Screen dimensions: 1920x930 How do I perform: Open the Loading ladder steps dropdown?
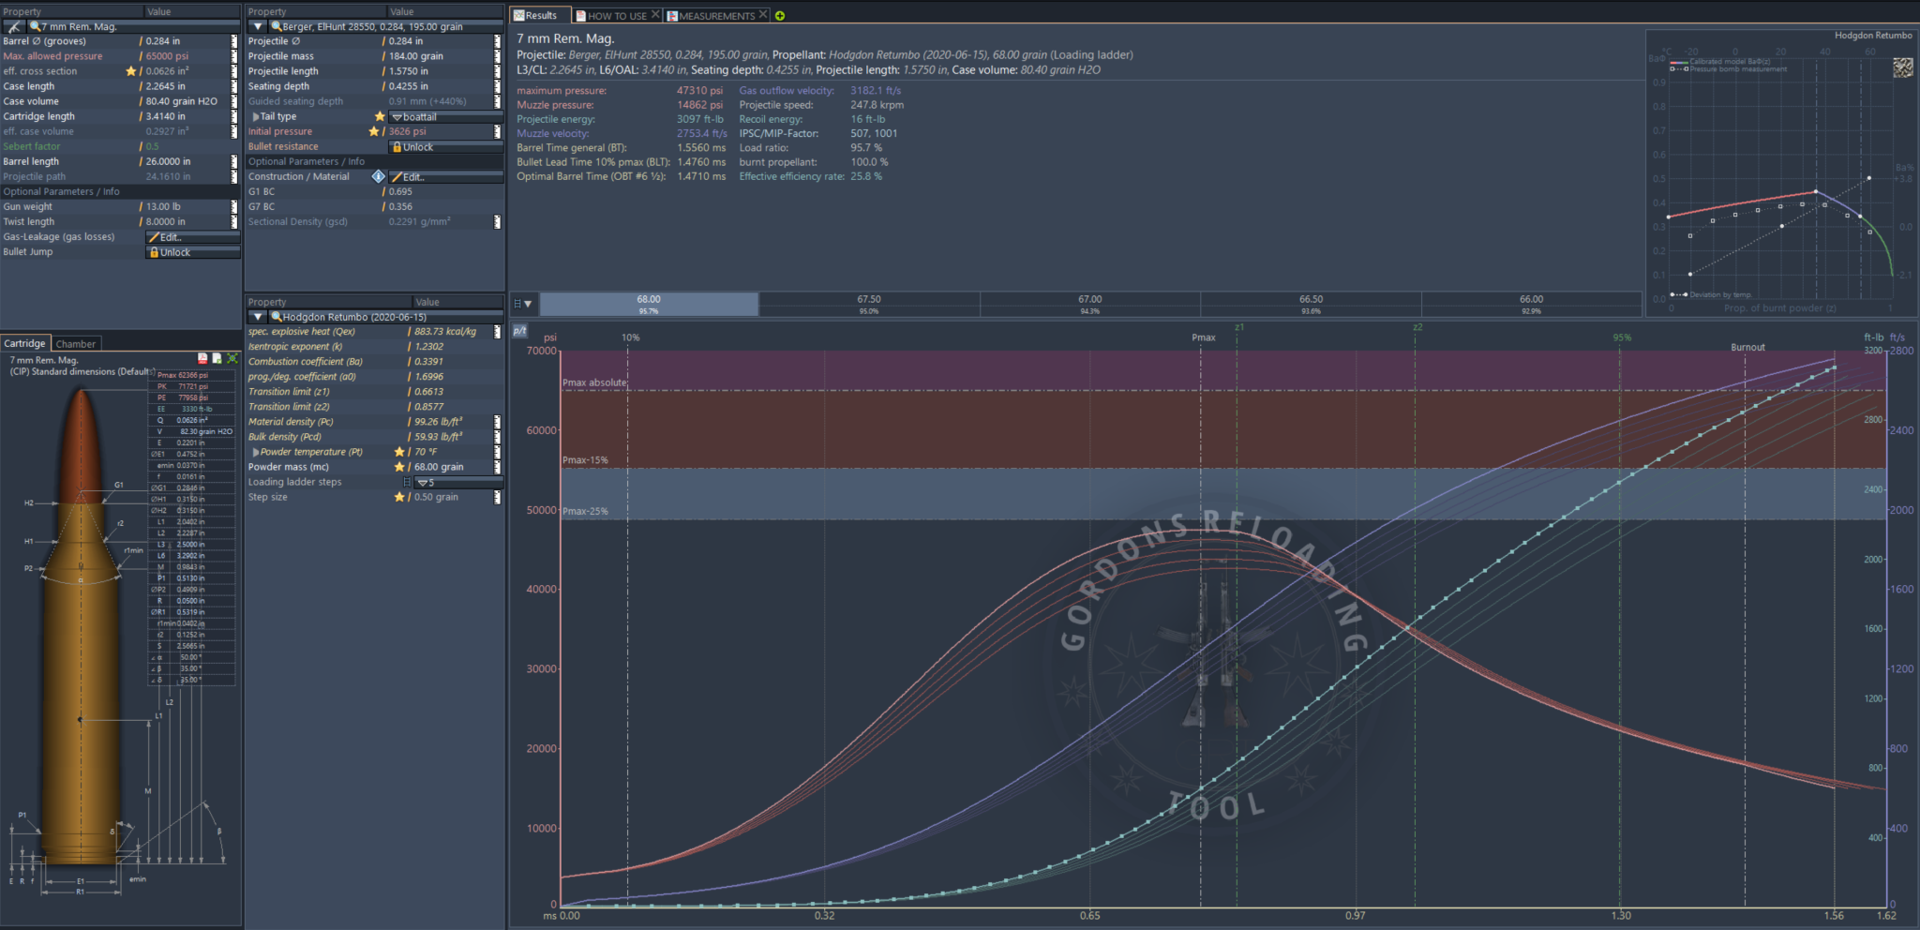pos(457,483)
